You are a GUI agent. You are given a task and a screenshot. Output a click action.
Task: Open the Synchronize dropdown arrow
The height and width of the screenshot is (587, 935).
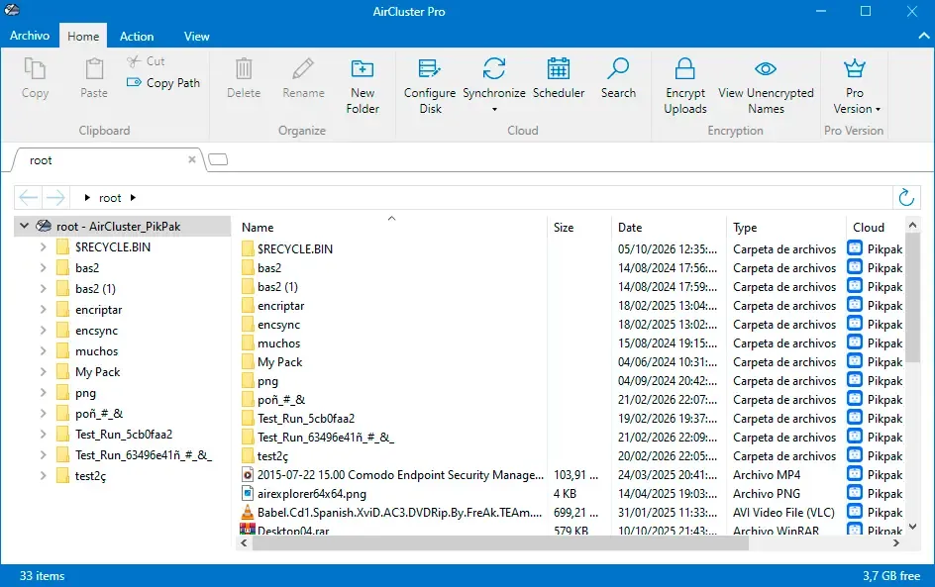click(494, 110)
